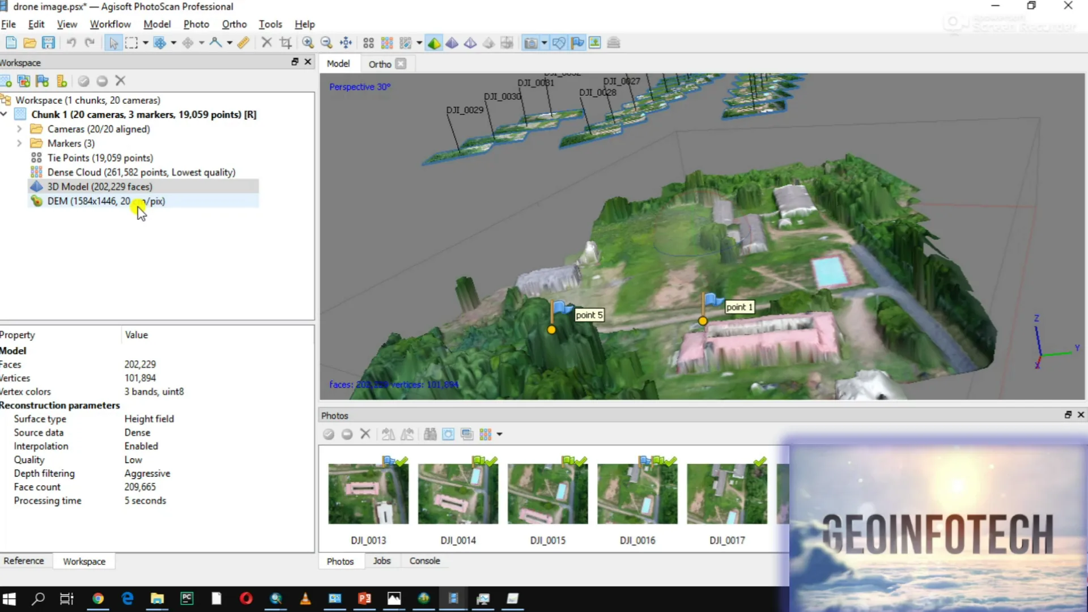This screenshot has height=612, width=1088.
Task: Open the Move region dropdown arrow
Action: click(173, 42)
